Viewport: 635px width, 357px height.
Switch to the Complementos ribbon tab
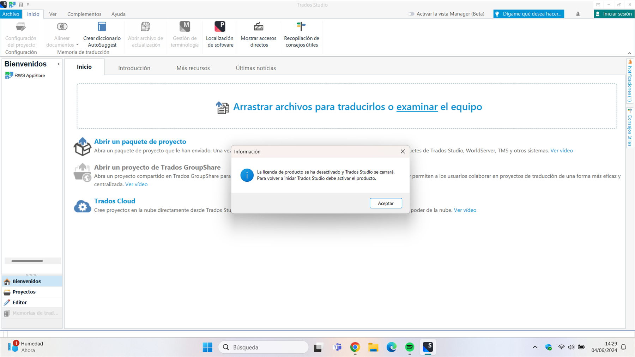[84, 14]
